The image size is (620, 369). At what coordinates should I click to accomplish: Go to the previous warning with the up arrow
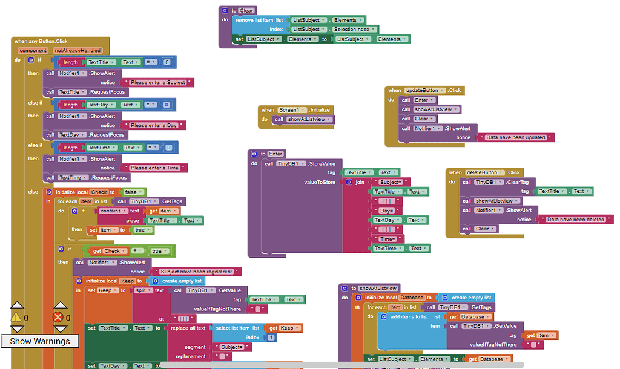17,305
